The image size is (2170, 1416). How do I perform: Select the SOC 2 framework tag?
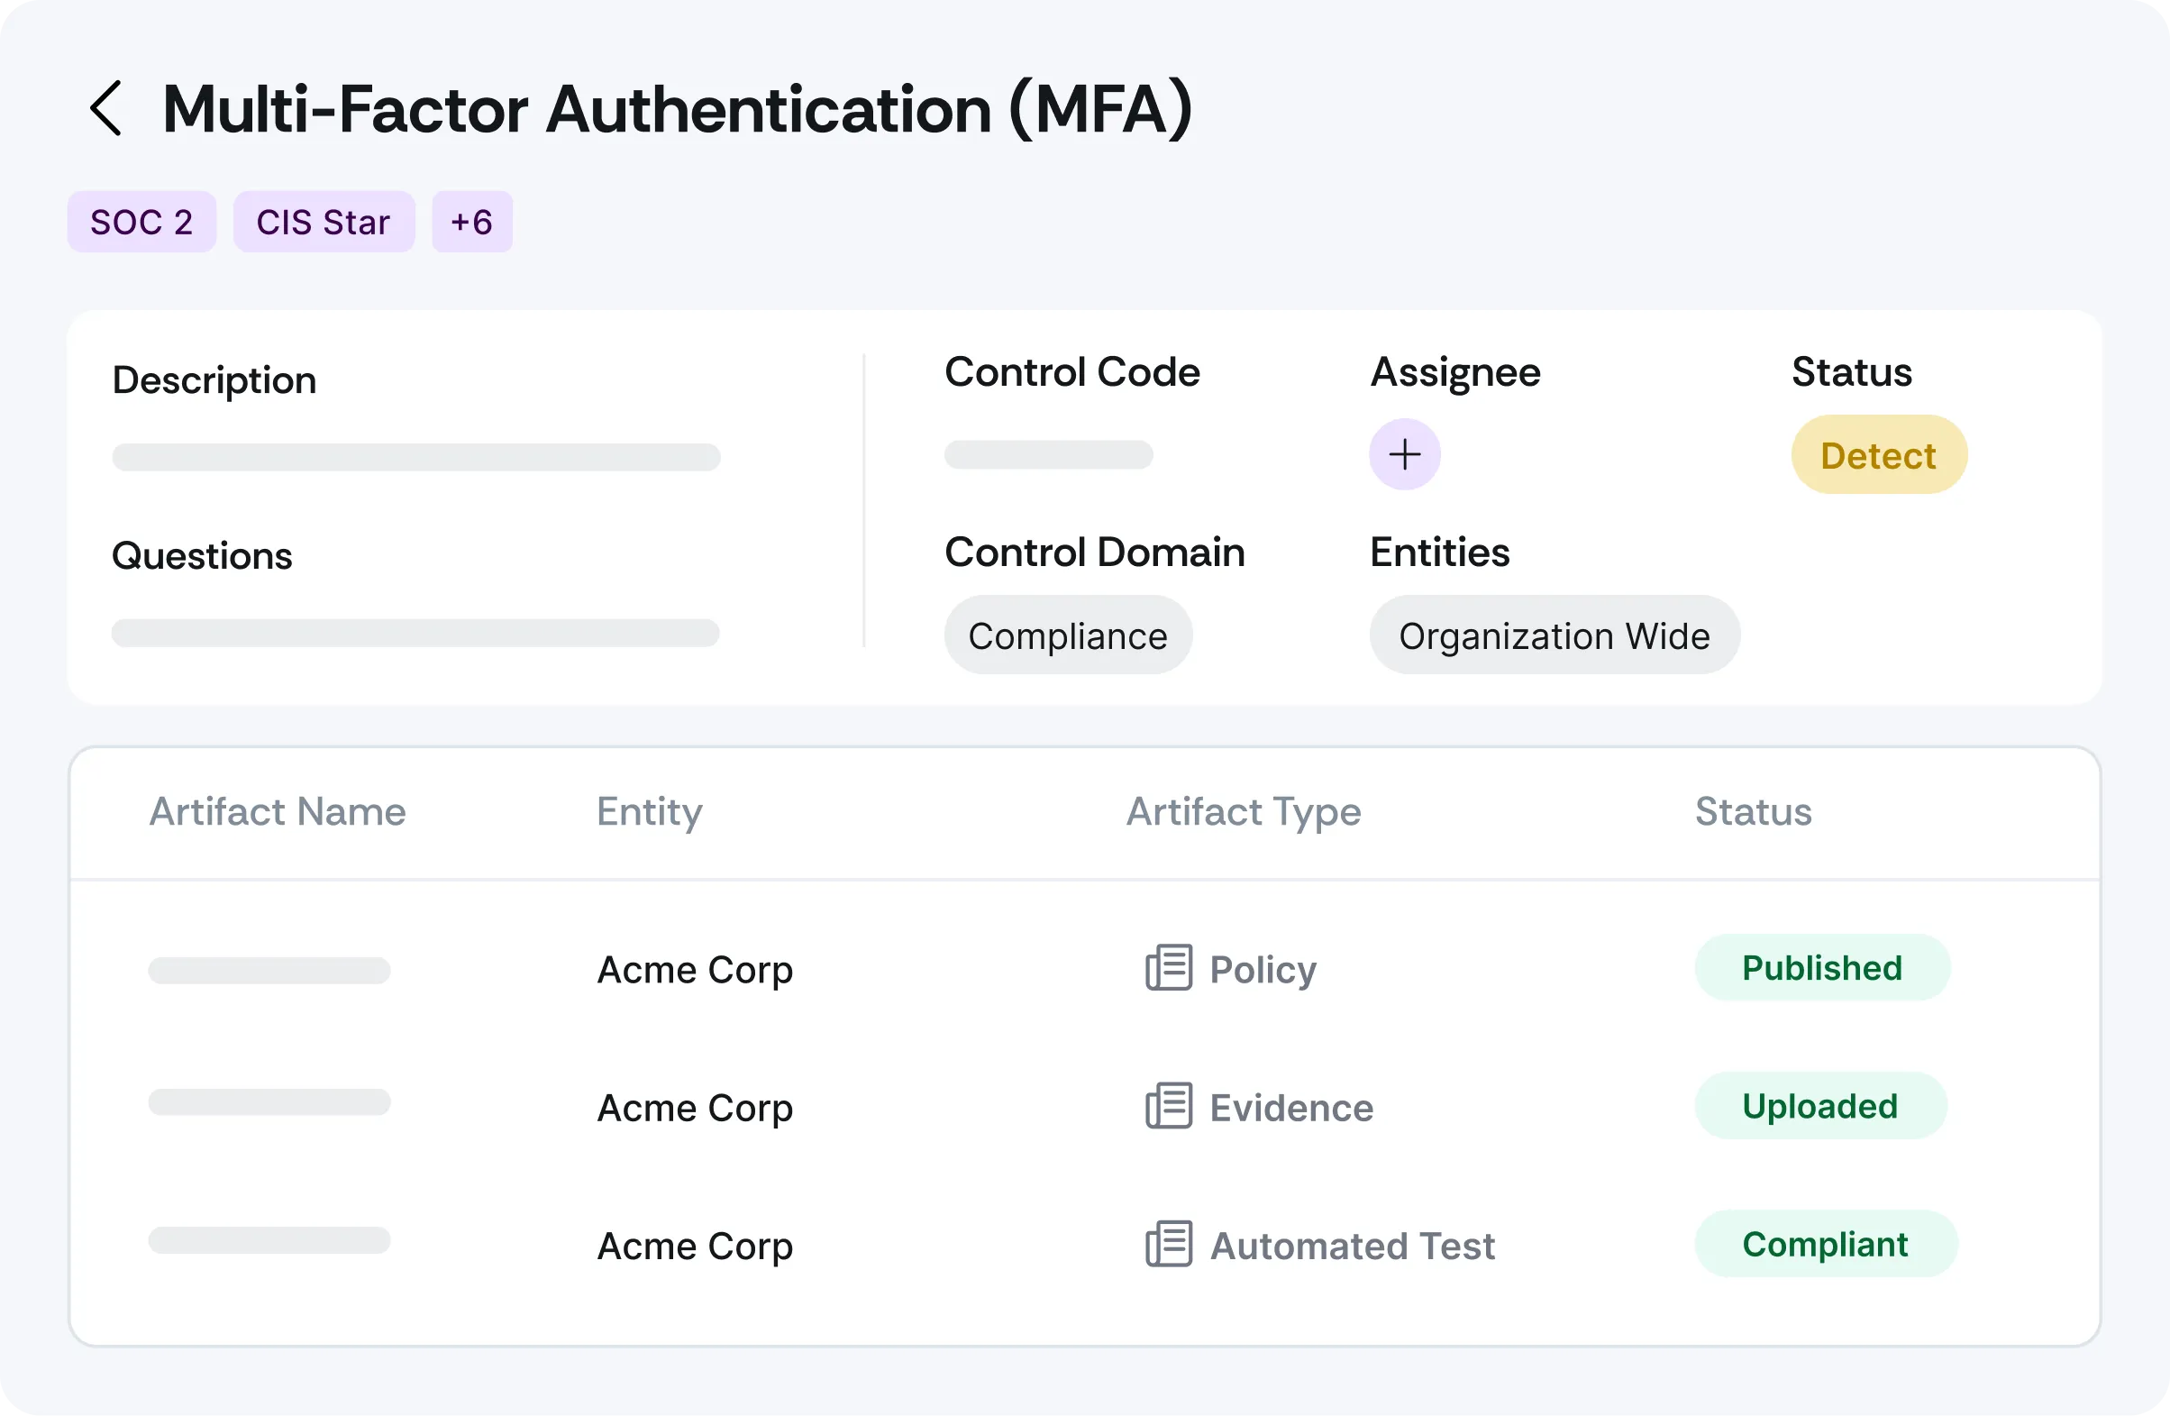click(141, 222)
